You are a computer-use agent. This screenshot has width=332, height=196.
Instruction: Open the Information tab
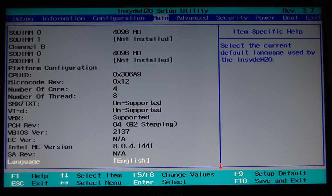[x=63, y=18]
